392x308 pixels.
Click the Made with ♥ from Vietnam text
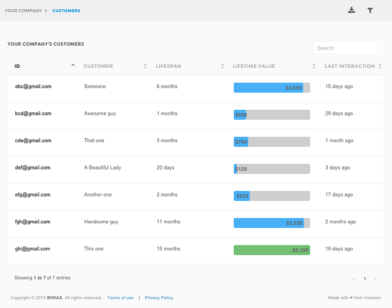354,298
